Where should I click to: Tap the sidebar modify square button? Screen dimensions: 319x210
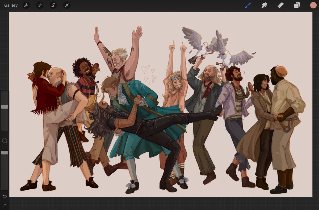(x=5, y=141)
